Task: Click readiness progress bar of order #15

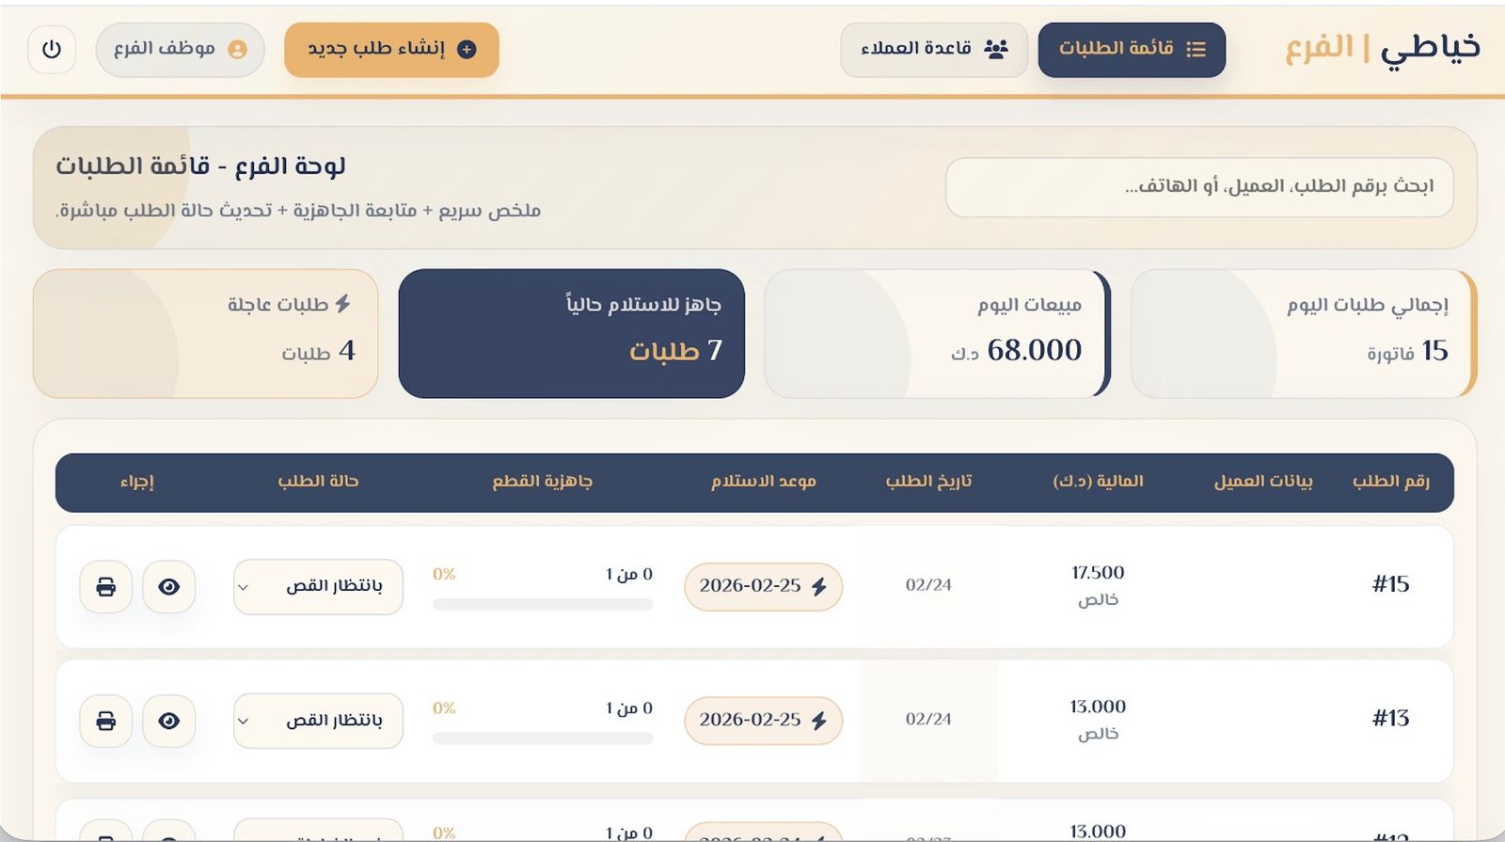Action: point(543,605)
